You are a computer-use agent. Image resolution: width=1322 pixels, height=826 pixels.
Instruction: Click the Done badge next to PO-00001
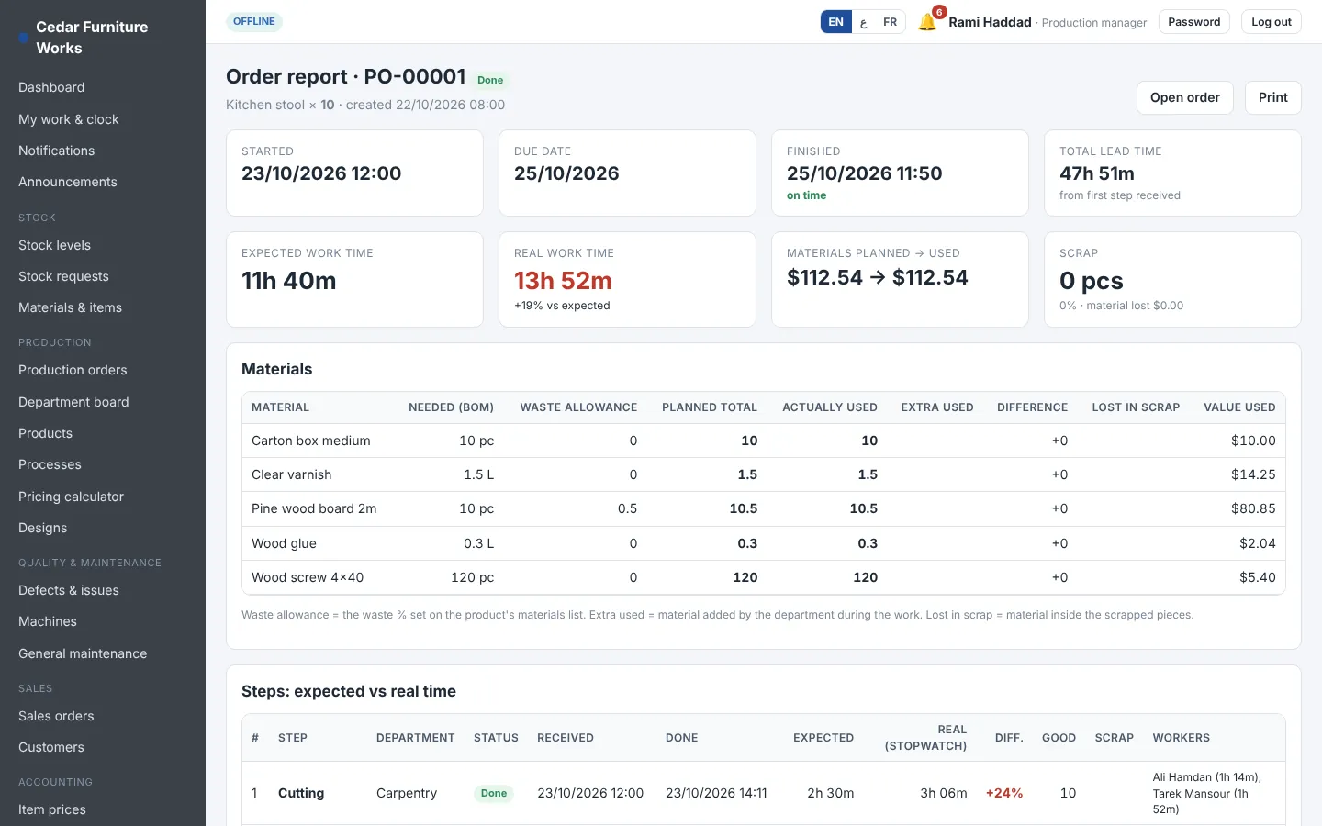490,80
